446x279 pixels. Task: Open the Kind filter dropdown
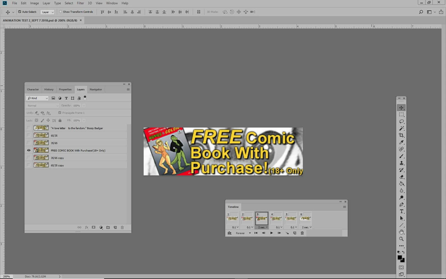[37, 98]
